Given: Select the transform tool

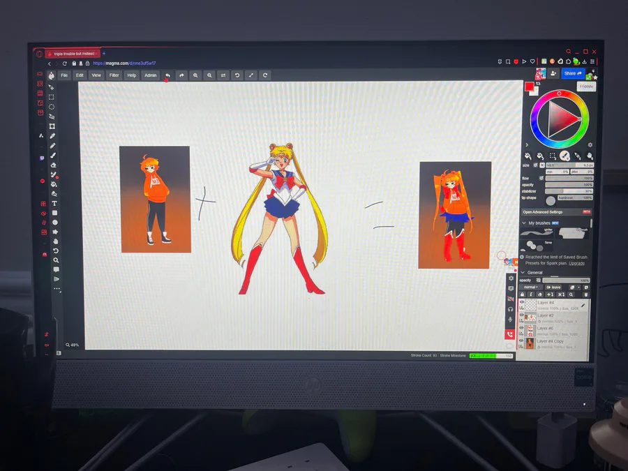Looking at the screenshot, I should pyautogui.click(x=52, y=126).
